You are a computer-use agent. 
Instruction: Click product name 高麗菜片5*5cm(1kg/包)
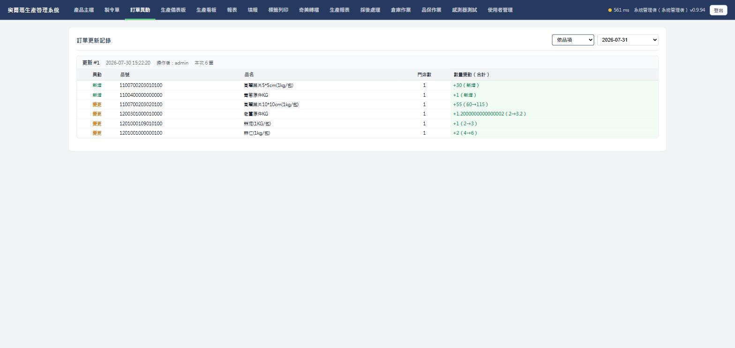(269, 86)
